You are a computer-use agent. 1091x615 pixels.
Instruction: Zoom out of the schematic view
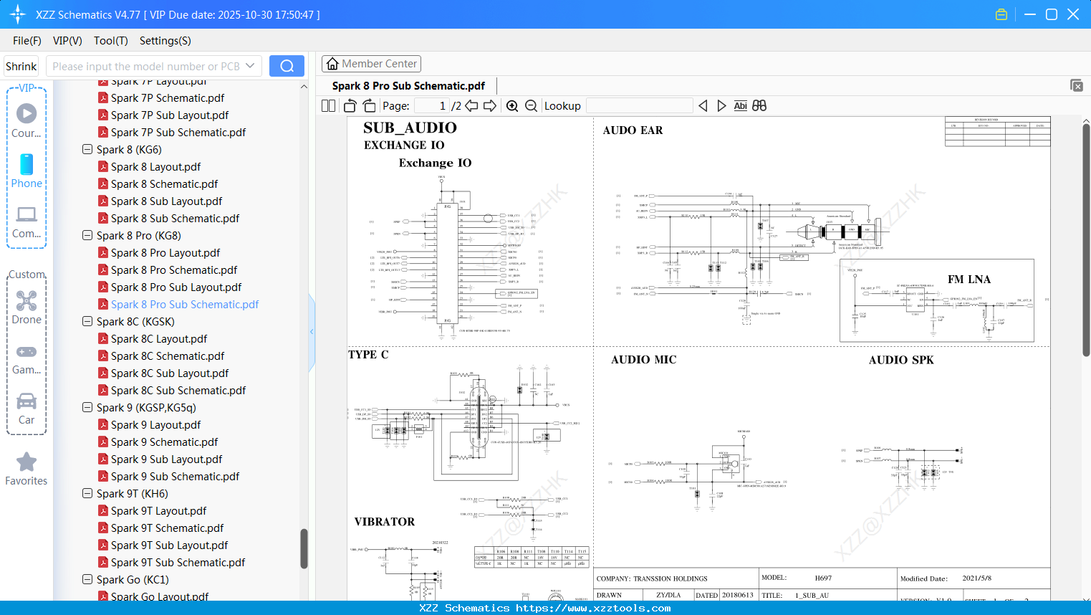tap(530, 105)
